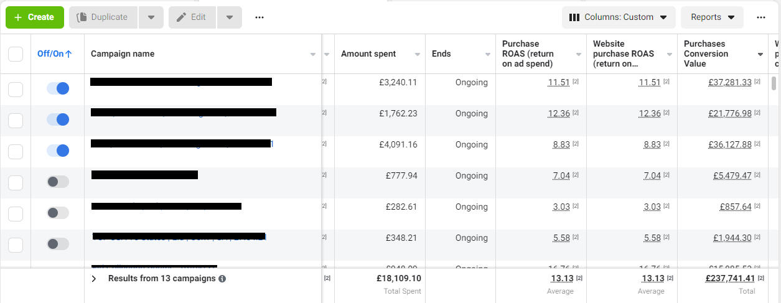Viewport: 781px width, 303px height.
Task: Open the Reports menu
Action: (712, 17)
